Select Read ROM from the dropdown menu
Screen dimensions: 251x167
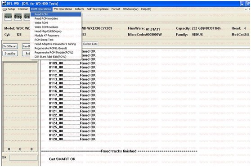(56, 14)
